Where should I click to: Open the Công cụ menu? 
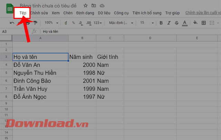121,13
